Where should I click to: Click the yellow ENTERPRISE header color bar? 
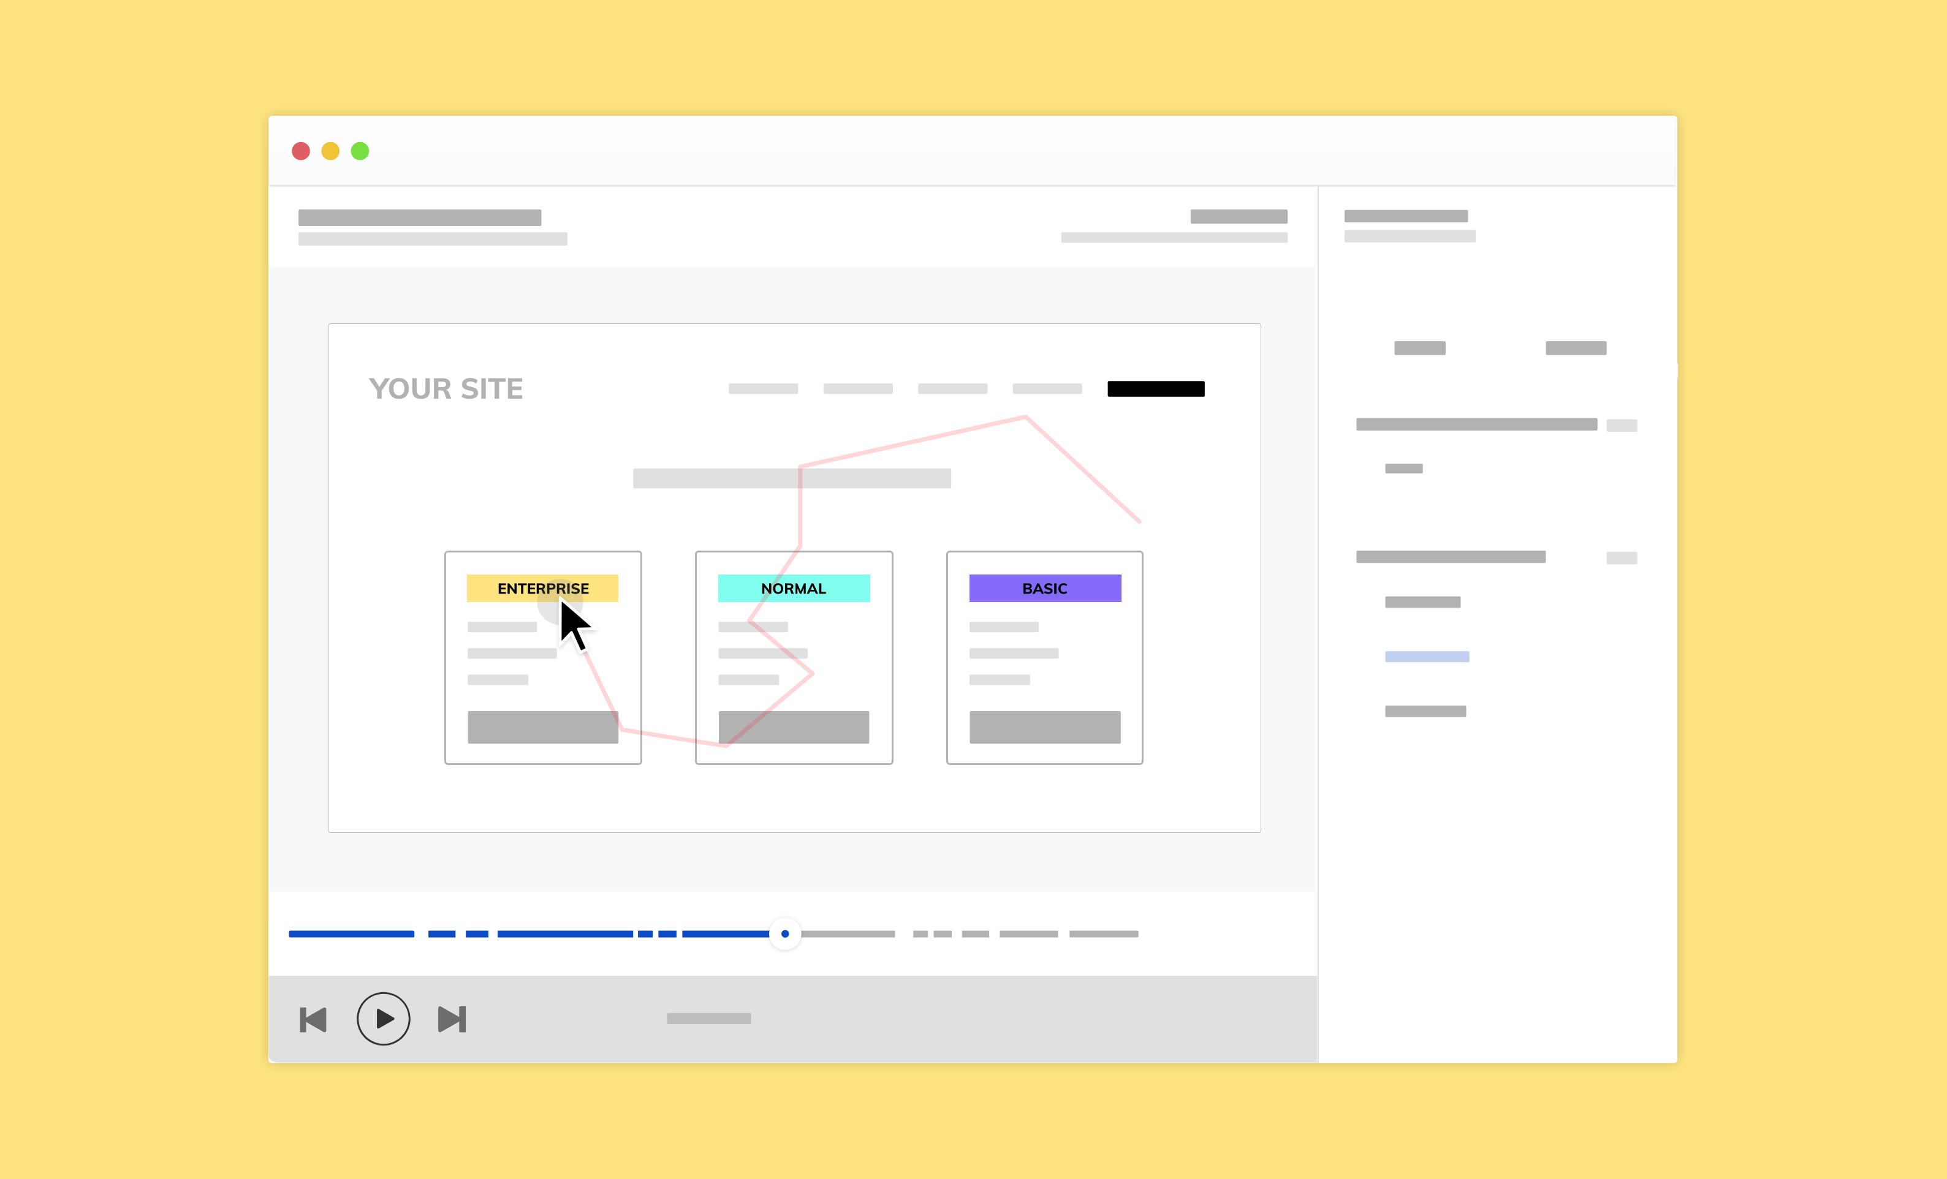[x=543, y=587]
